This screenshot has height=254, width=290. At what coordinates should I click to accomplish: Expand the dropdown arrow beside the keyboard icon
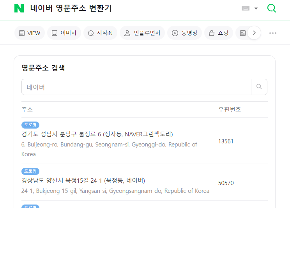click(x=256, y=8)
